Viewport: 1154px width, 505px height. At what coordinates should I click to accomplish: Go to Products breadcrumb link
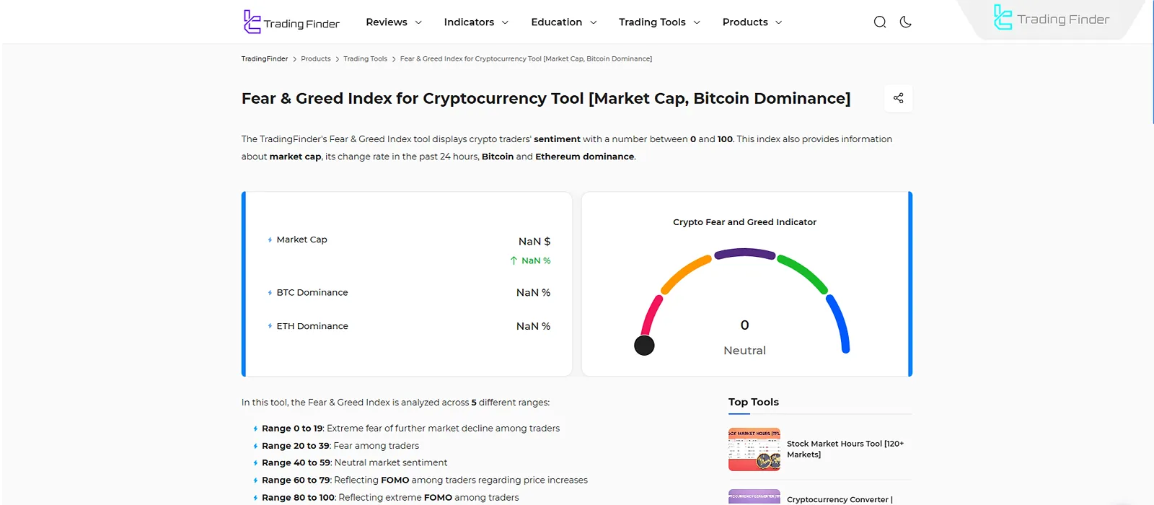click(x=316, y=59)
